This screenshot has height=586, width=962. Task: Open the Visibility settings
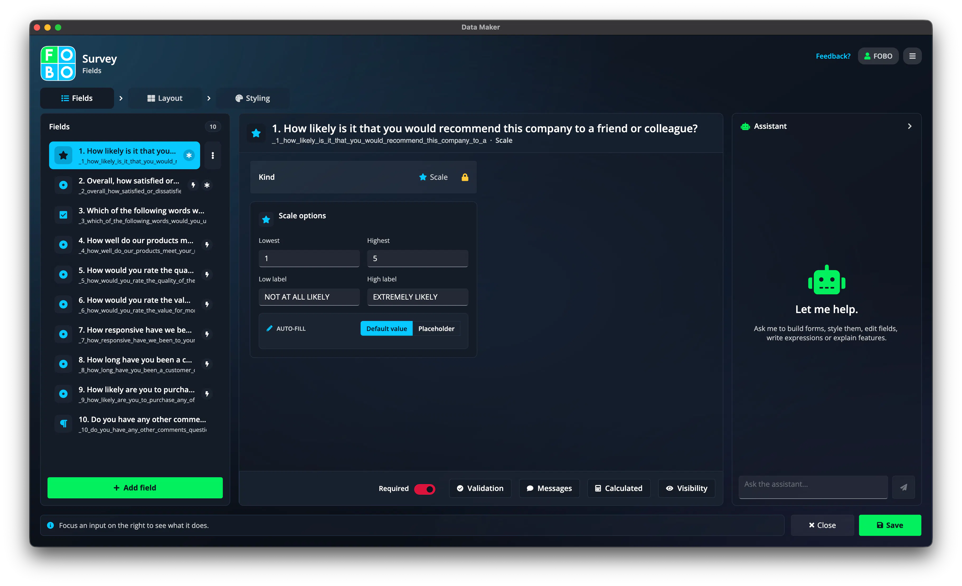click(686, 488)
